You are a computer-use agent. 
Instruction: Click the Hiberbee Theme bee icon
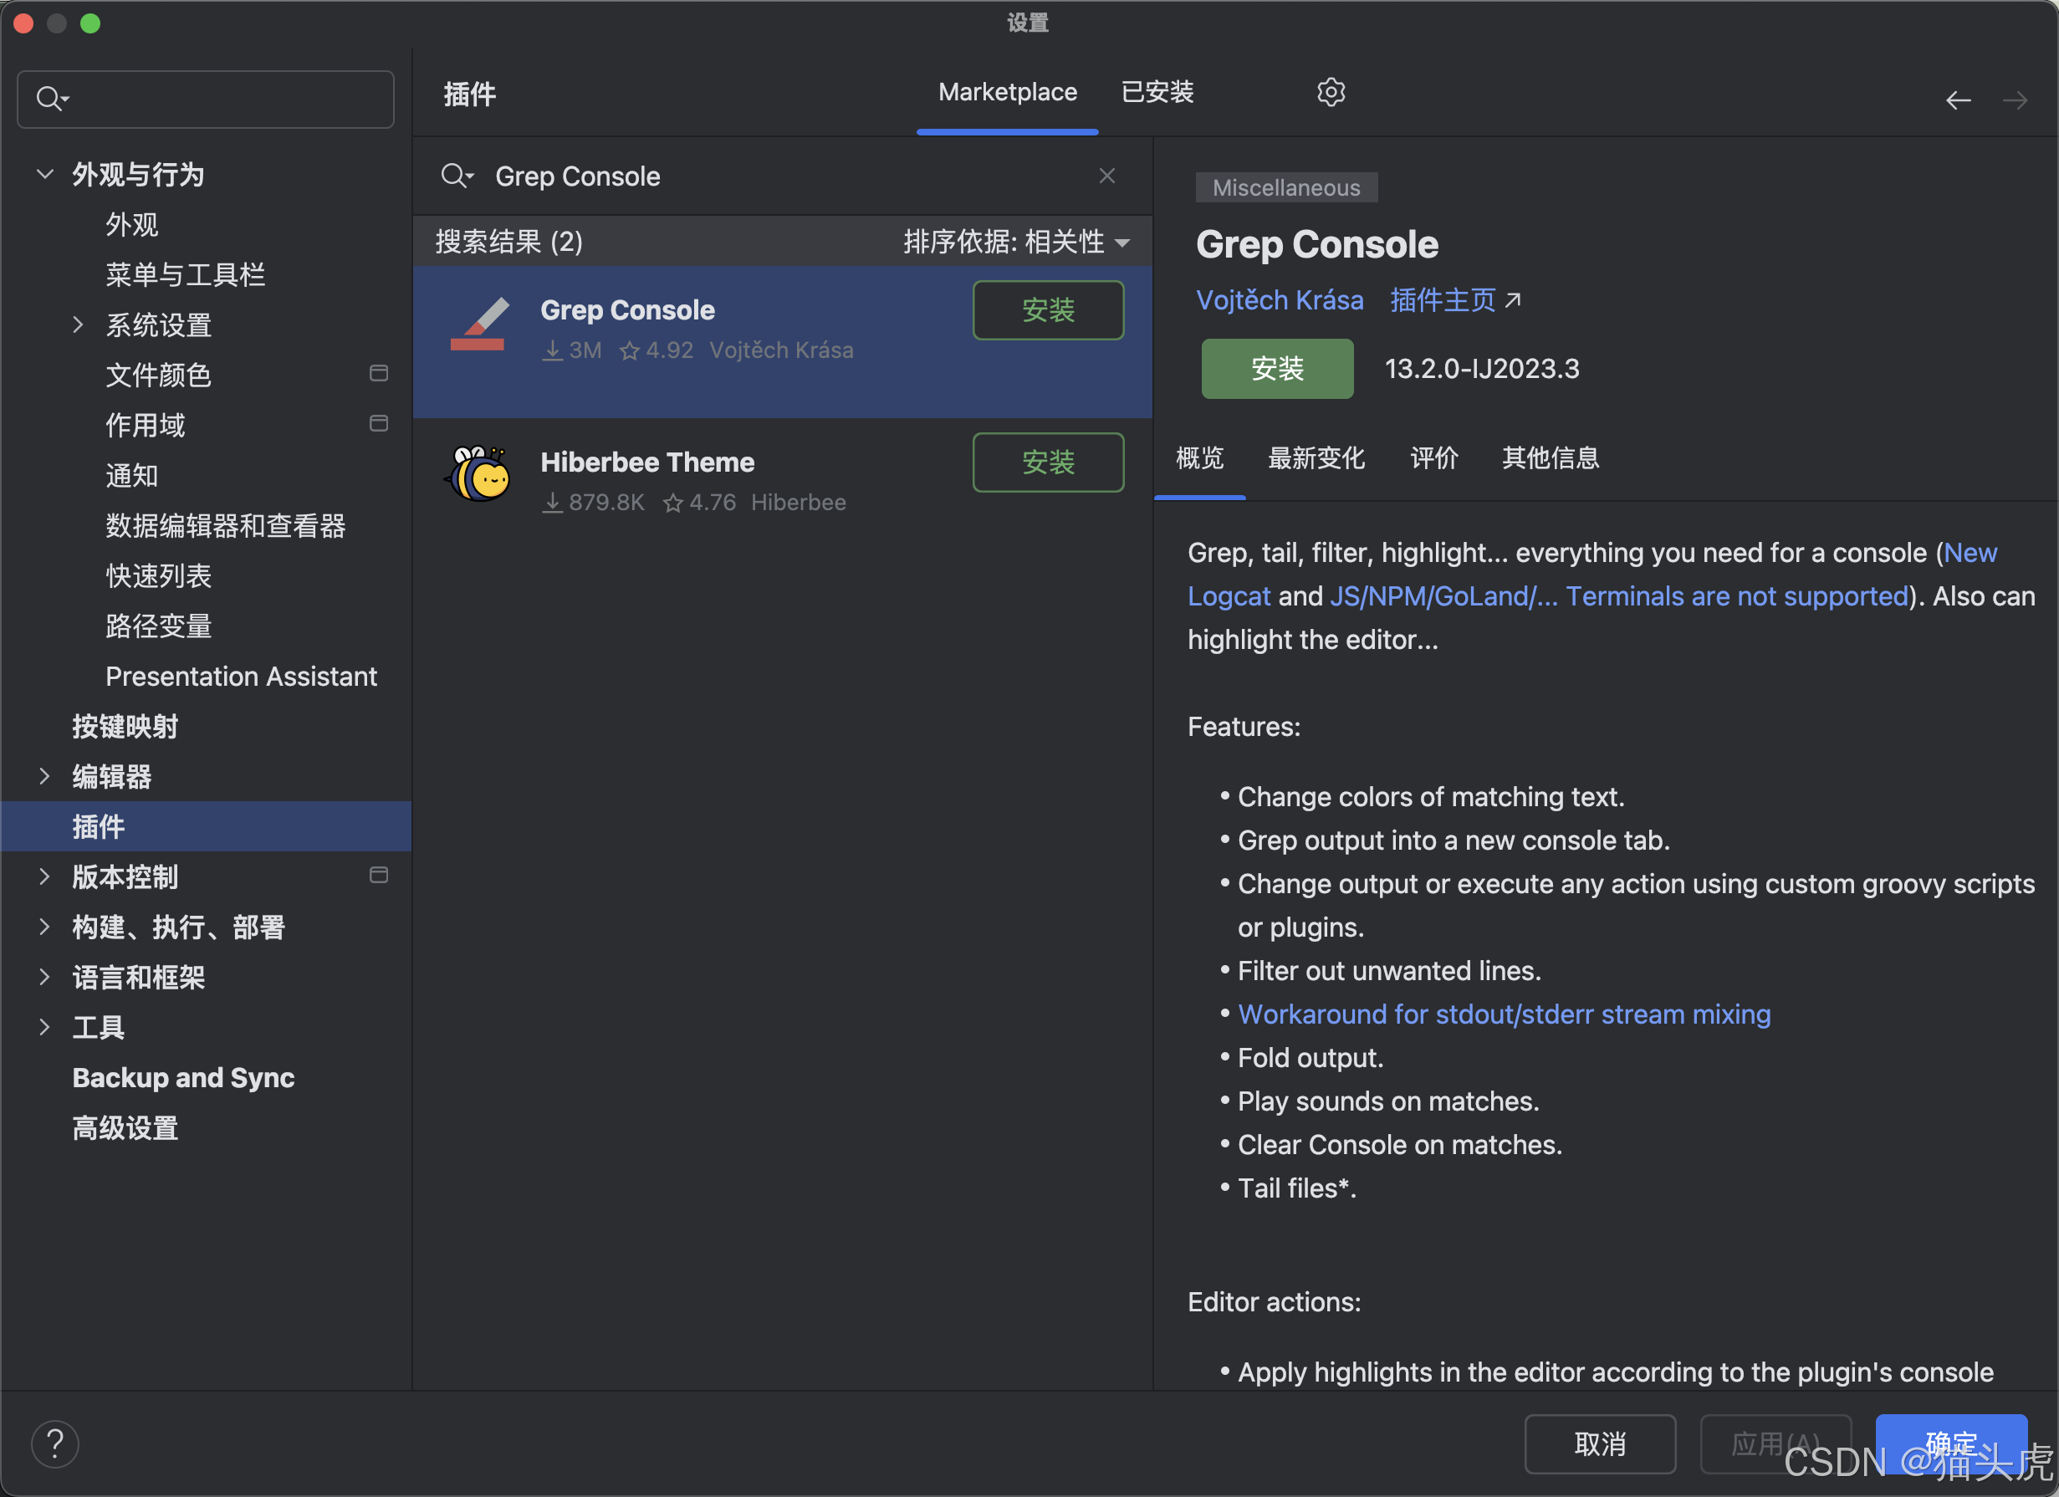point(478,475)
